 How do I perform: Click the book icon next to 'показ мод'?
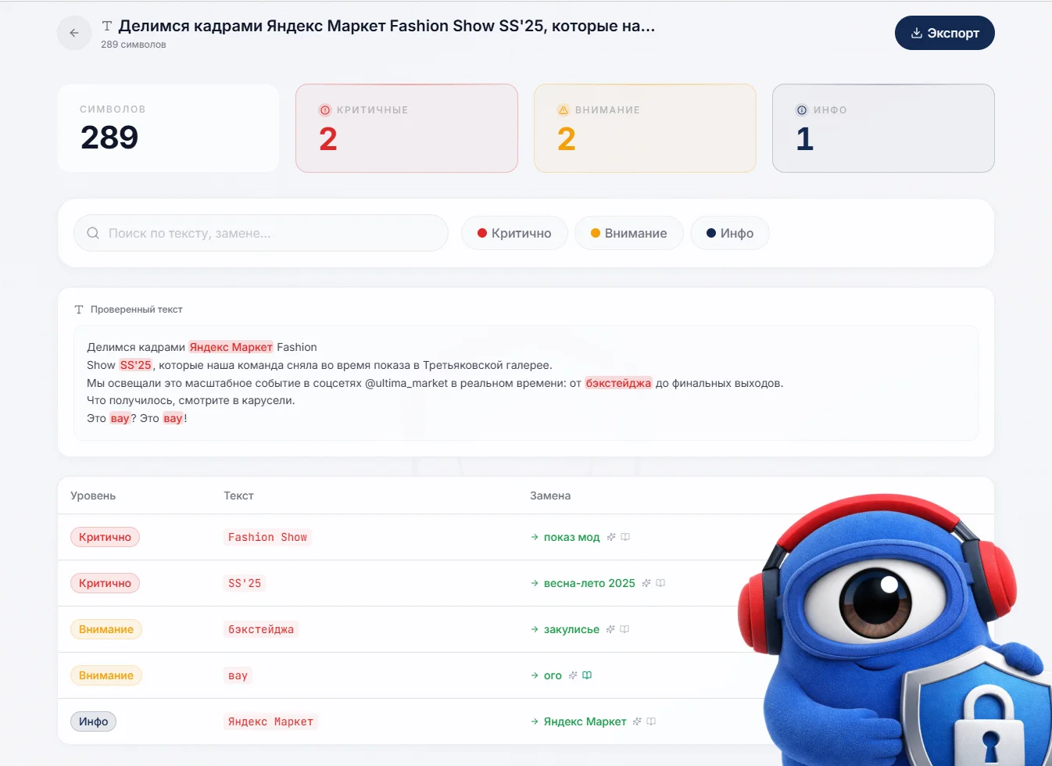pos(625,537)
